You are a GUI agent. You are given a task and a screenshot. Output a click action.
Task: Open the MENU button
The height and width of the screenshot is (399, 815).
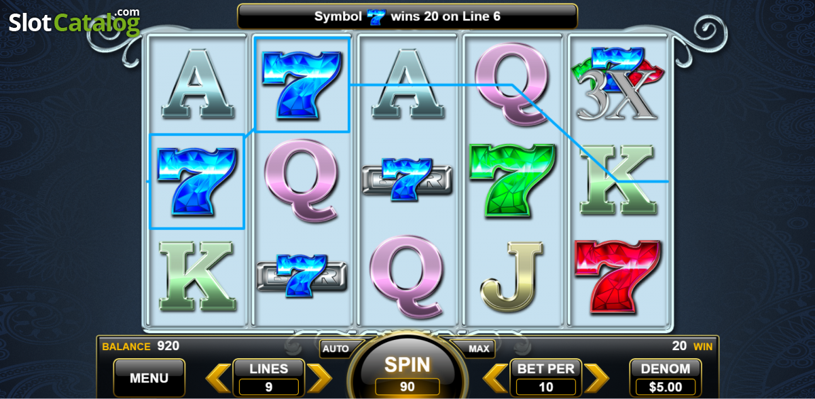149,378
